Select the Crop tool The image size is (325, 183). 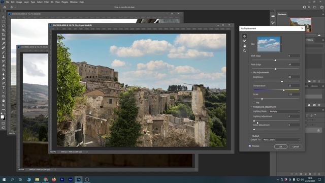pyautogui.click(x=4, y=35)
